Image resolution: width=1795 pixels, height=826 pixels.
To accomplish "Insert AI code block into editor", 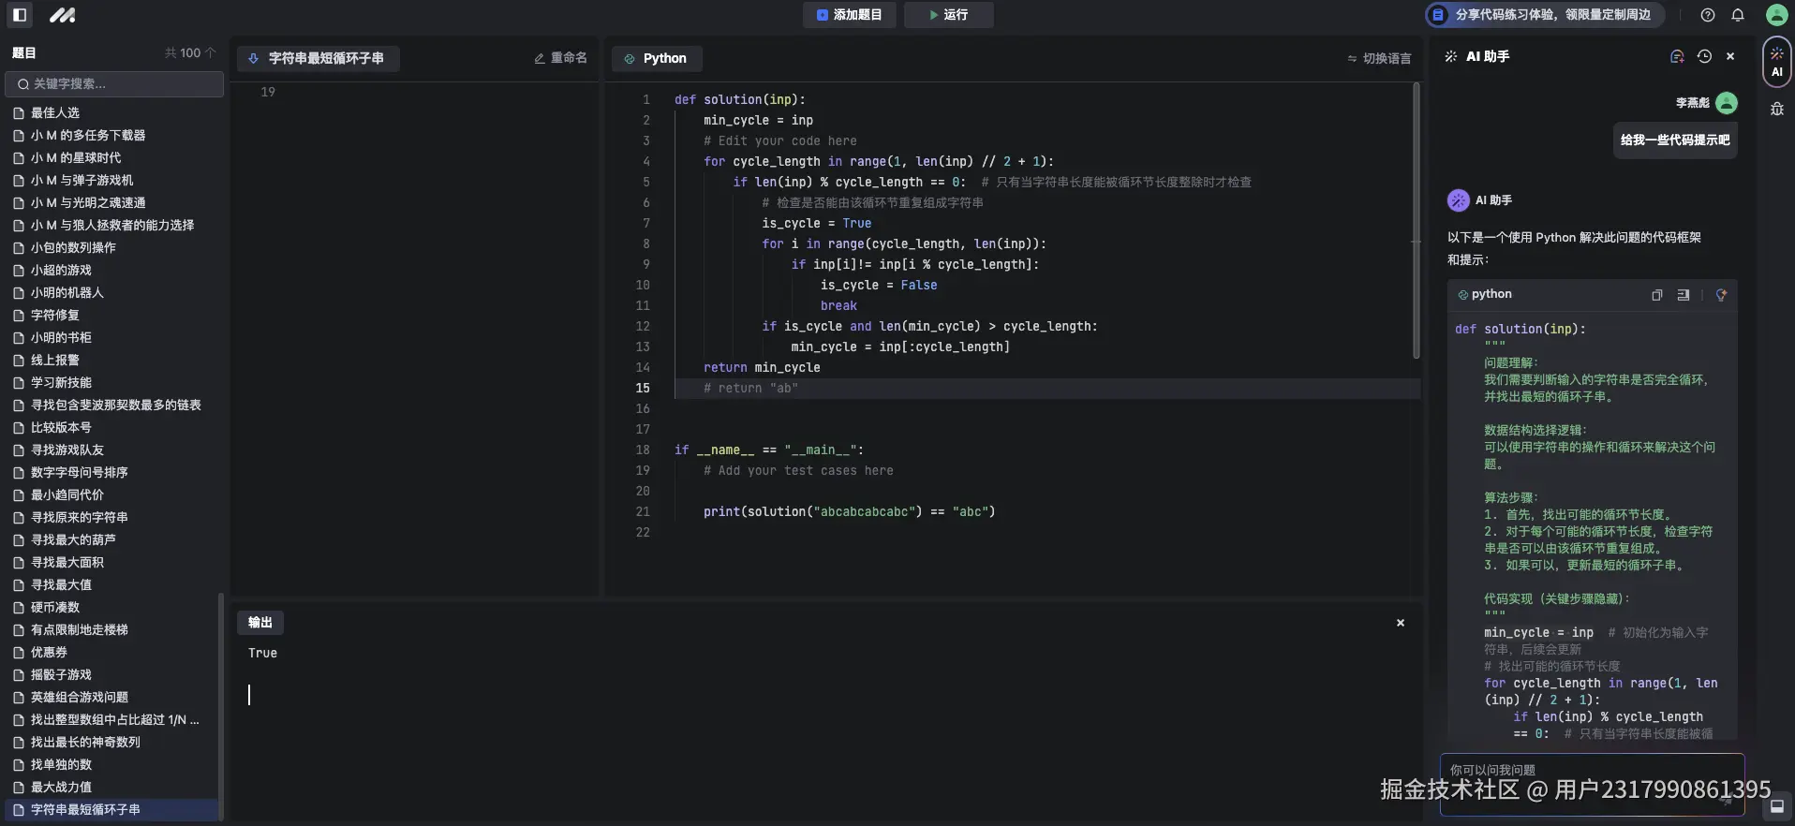I will coord(1684,295).
